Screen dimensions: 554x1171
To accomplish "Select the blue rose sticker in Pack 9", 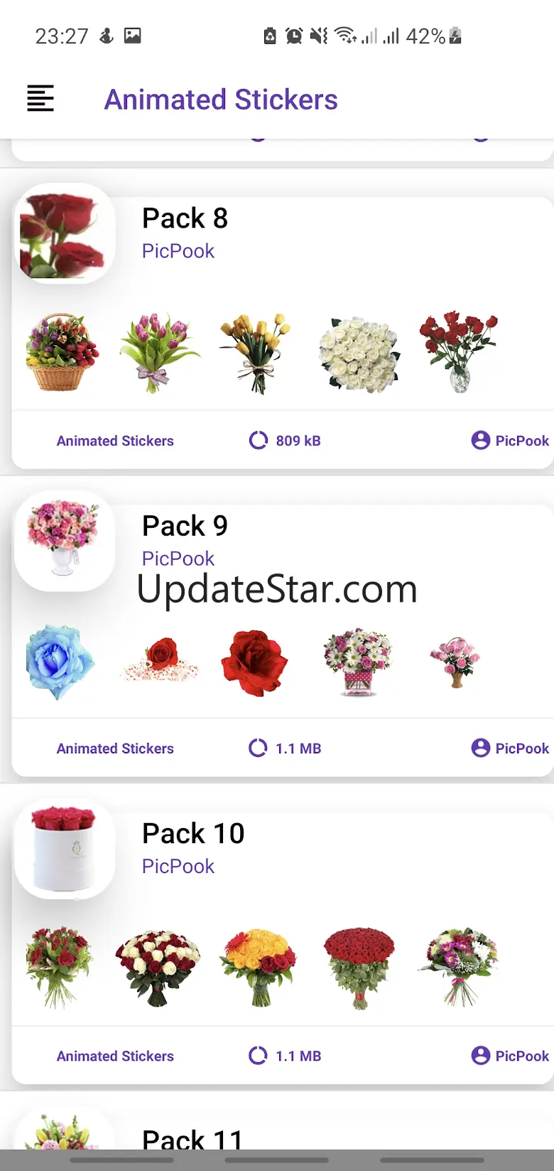I will pos(60,662).
